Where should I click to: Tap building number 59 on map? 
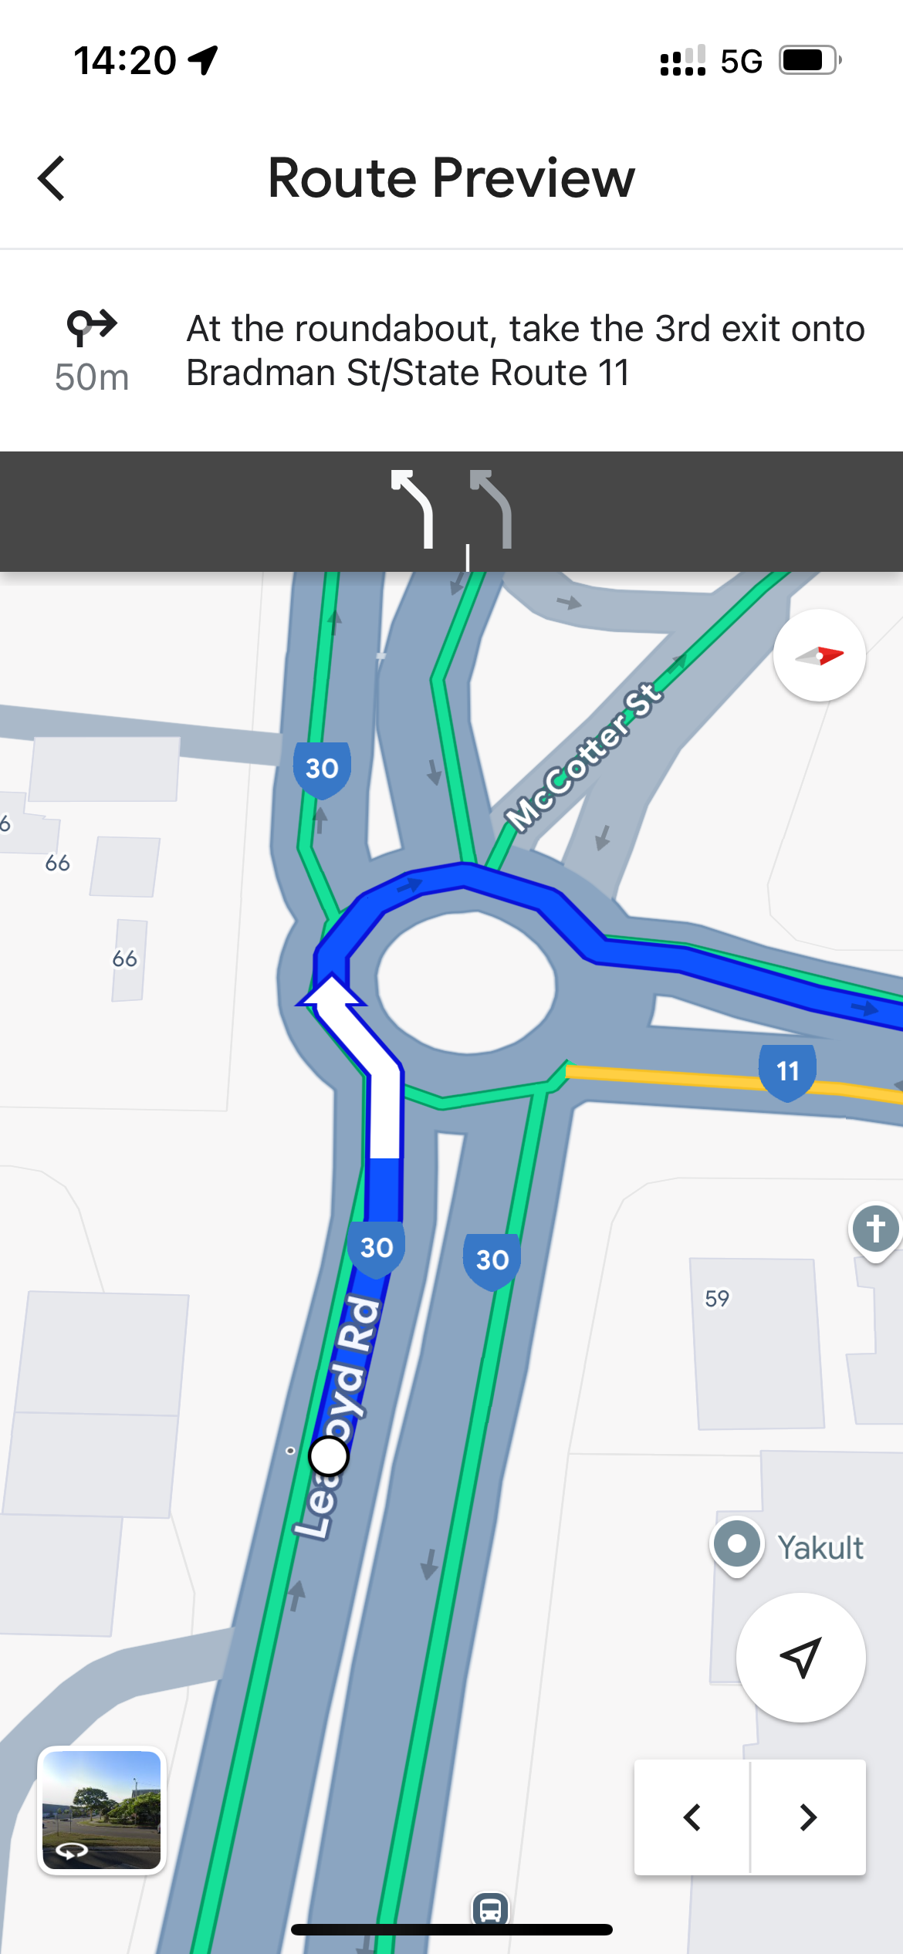coord(717,1298)
